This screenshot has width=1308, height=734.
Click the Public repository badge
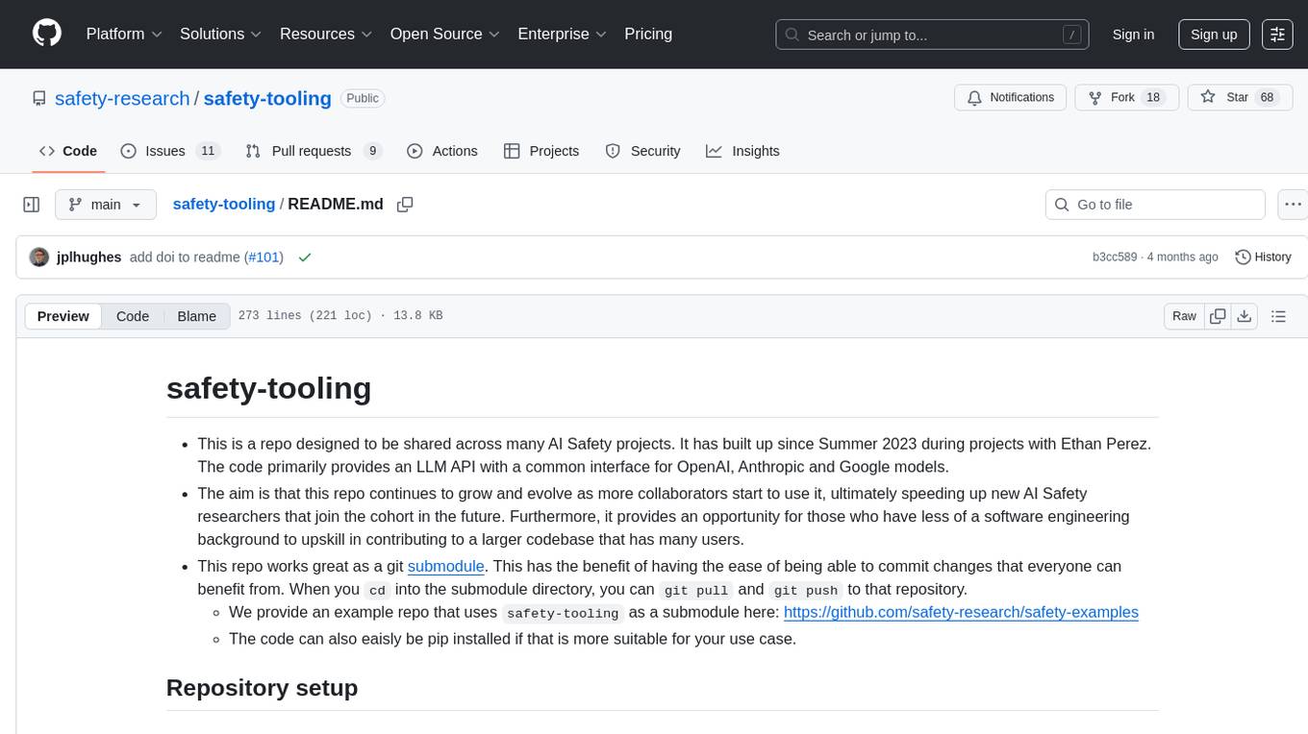[x=363, y=98]
